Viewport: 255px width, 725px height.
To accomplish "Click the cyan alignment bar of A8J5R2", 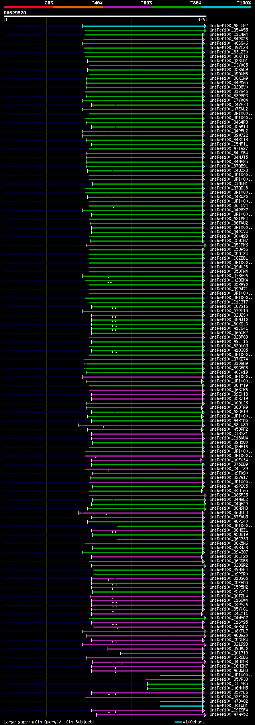I will click(x=144, y=26).
